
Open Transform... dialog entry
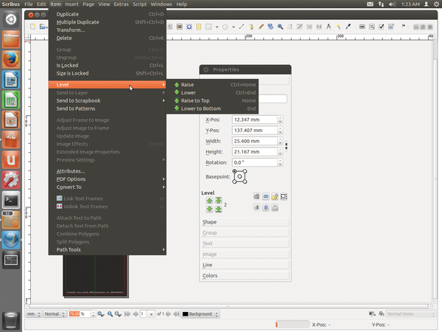[108, 30]
